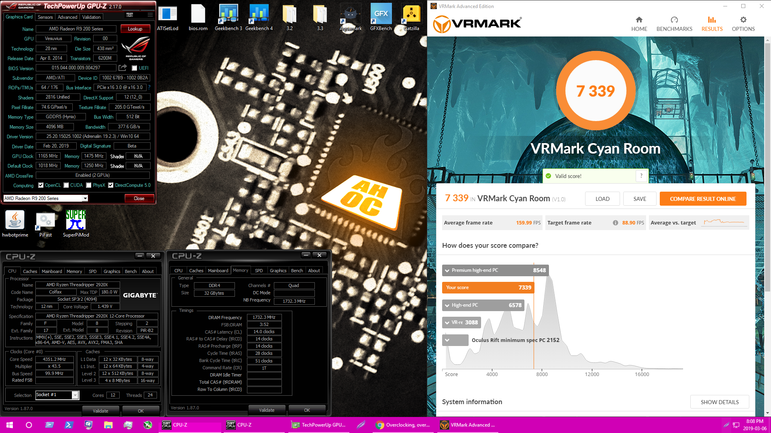
Task: Expand High-end PC comparison row
Action: pos(447,306)
